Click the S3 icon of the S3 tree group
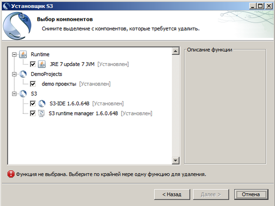 (23, 94)
